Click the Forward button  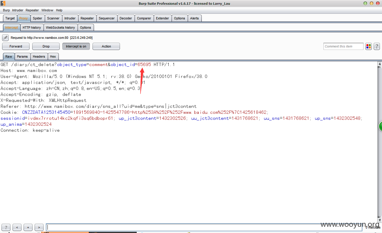pos(16,46)
